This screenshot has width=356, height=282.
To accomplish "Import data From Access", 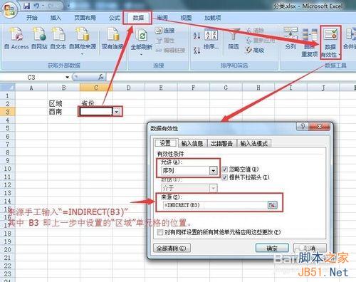I will point(16,38).
